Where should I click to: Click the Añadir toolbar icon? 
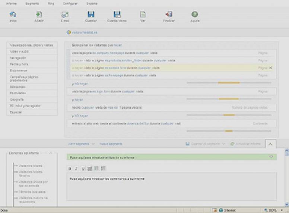(39, 14)
